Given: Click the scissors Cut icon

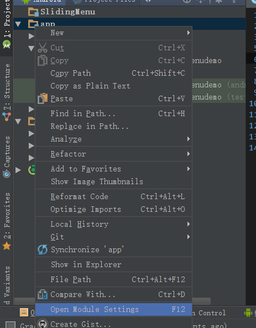Looking at the screenshot, I should [x=43, y=48].
